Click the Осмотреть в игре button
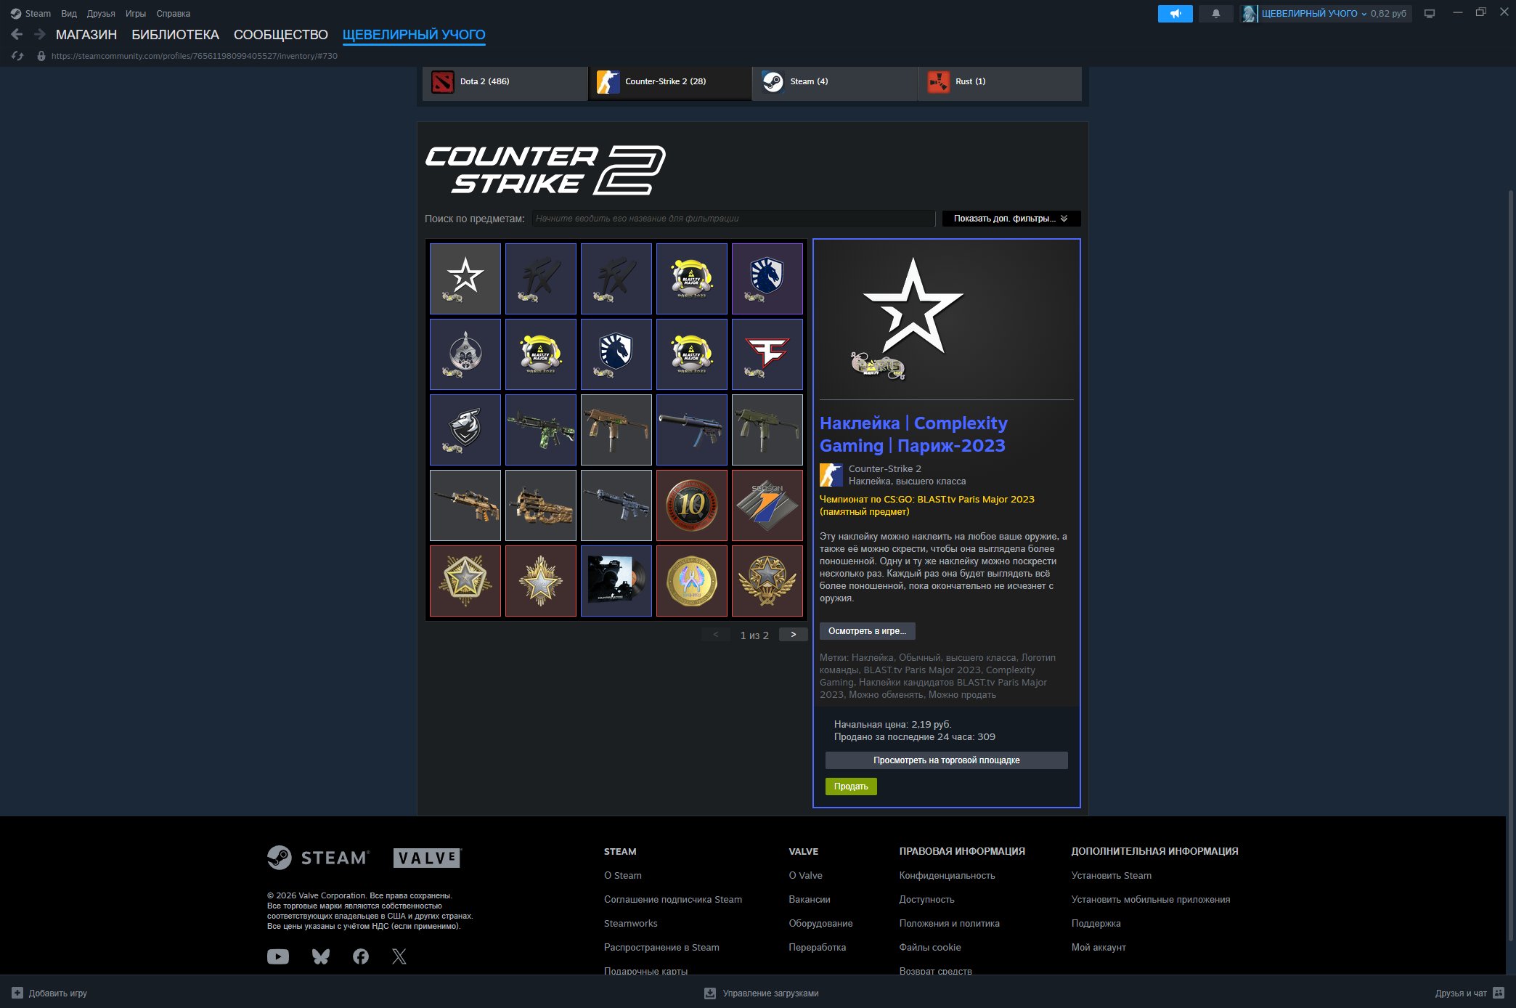The image size is (1516, 1008). tap(868, 631)
